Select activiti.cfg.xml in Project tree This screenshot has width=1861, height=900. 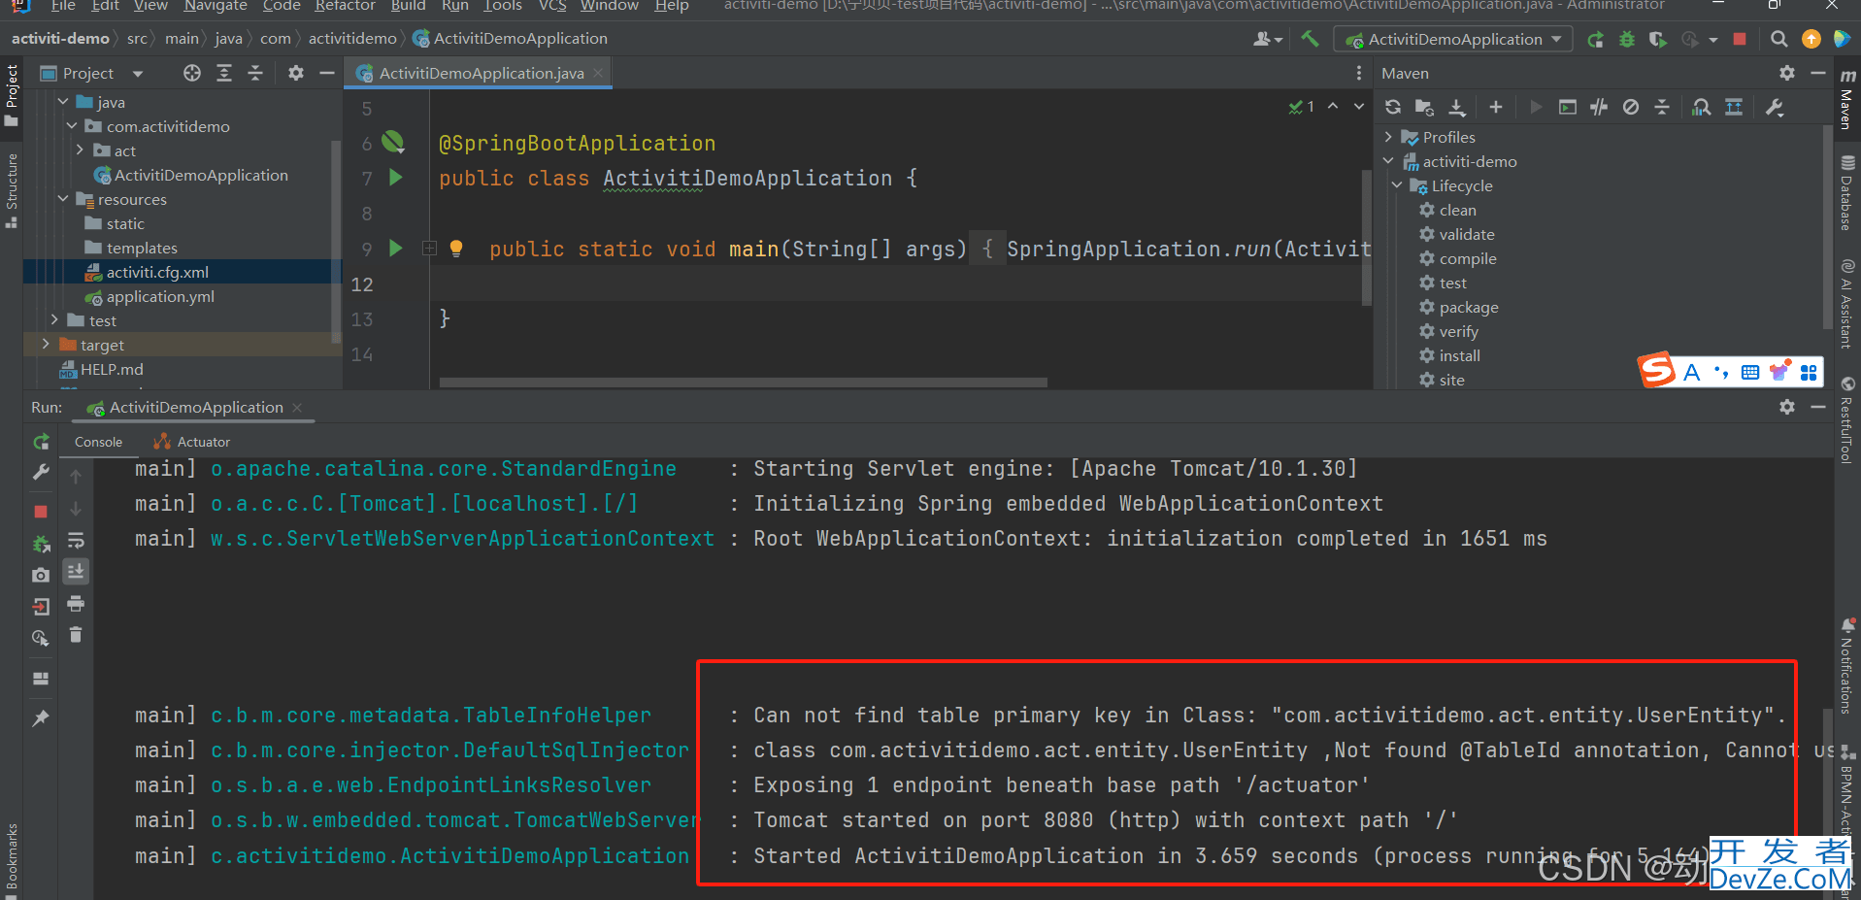[157, 272]
